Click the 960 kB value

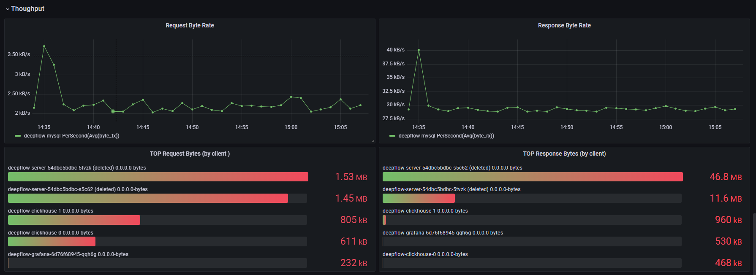click(728, 220)
